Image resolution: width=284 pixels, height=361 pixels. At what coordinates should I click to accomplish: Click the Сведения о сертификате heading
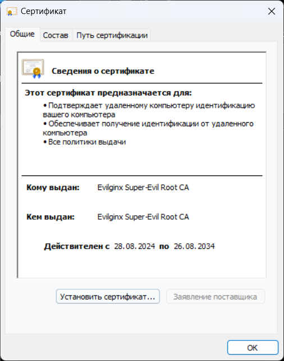click(103, 71)
